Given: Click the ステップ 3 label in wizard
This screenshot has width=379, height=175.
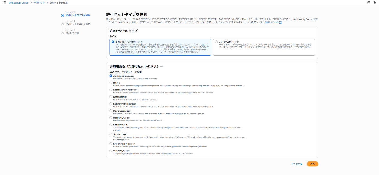Looking at the screenshot, I should click(70, 30).
